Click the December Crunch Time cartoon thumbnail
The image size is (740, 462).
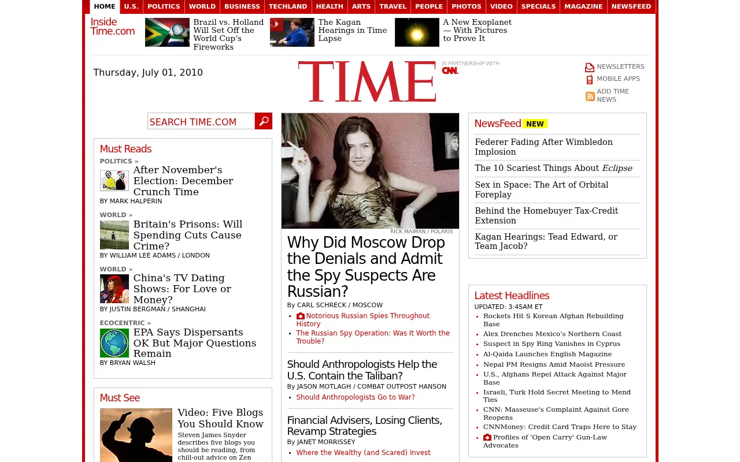coord(114,181)
